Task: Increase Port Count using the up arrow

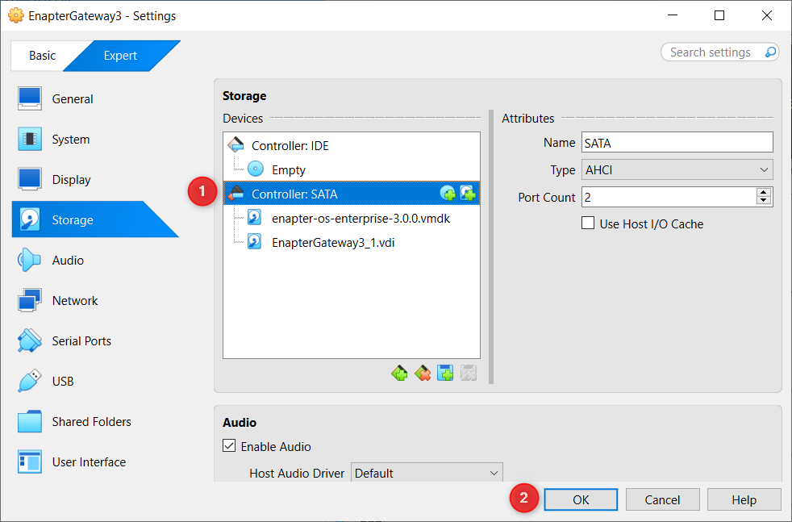Action: 764,191
